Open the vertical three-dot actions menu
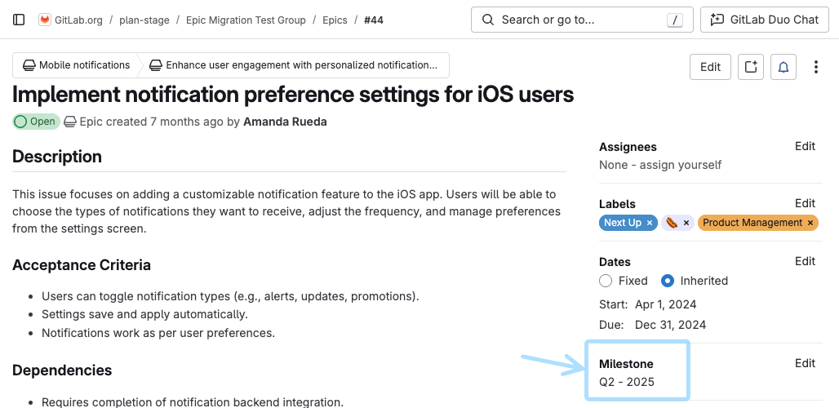This screenshot has width=839, height=408. tap(815, 67)
